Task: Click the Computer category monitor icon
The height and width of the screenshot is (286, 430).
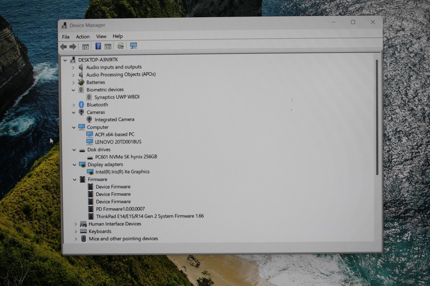Action: pyautogui.click(x=82, y=127)
